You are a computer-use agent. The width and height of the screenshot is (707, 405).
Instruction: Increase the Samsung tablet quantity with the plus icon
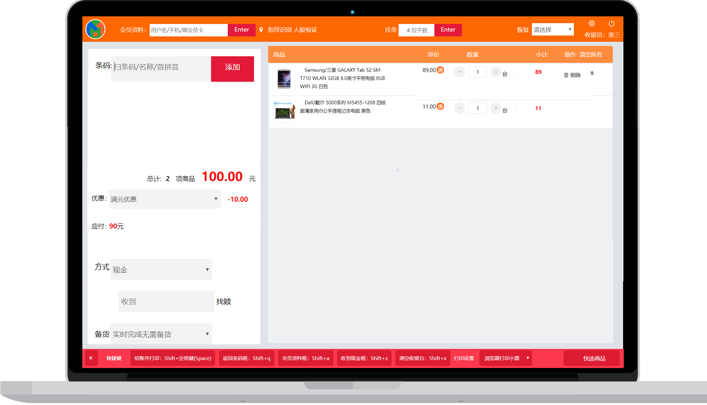pos(496,72)
